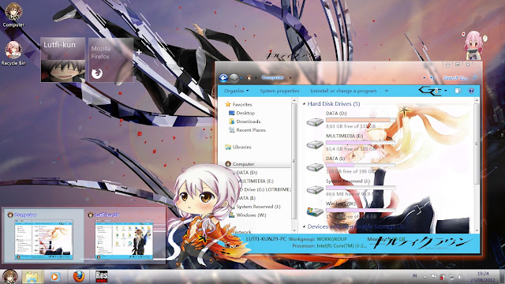Click Windows Explorer taskbar button
The image size is (505, 284).
pyautogui.click(x=32, y=277)
